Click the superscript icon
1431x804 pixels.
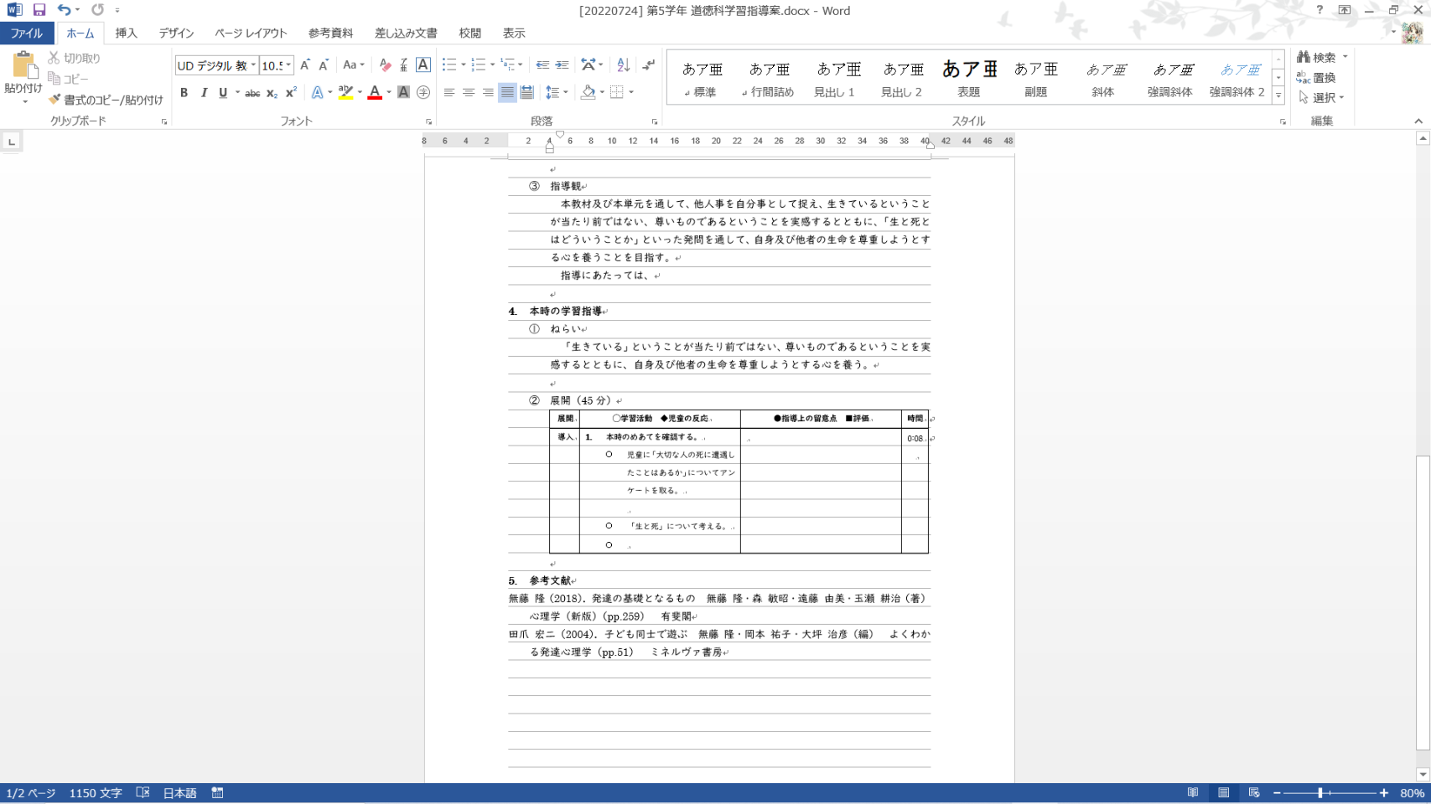291,93
